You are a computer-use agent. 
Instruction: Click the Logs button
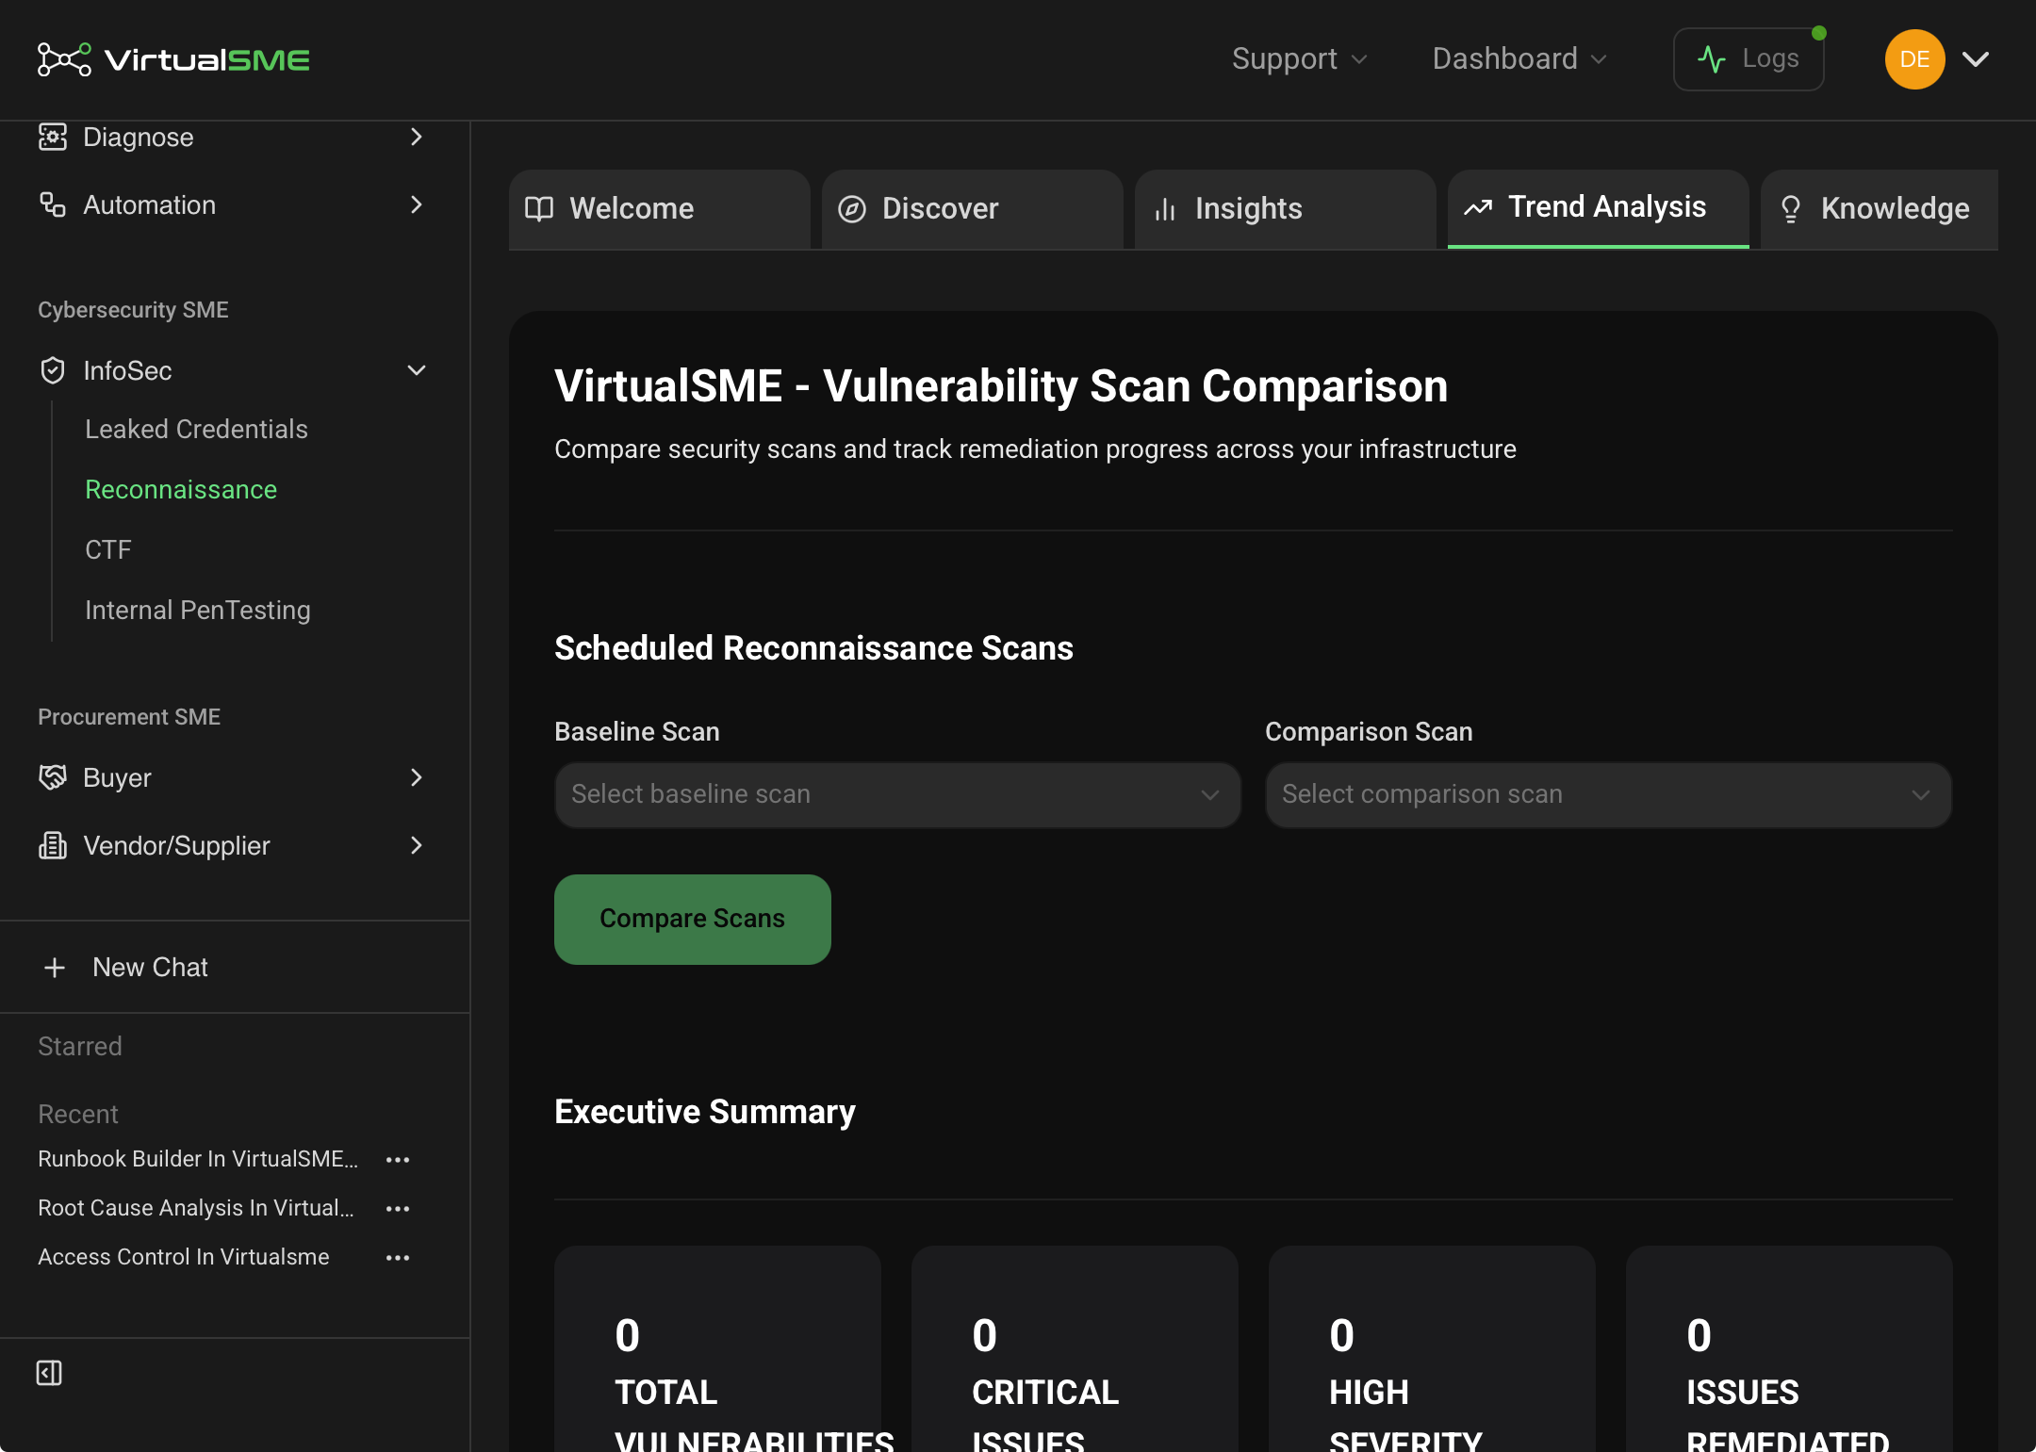pyautogui.click(x=1749, y=59)
